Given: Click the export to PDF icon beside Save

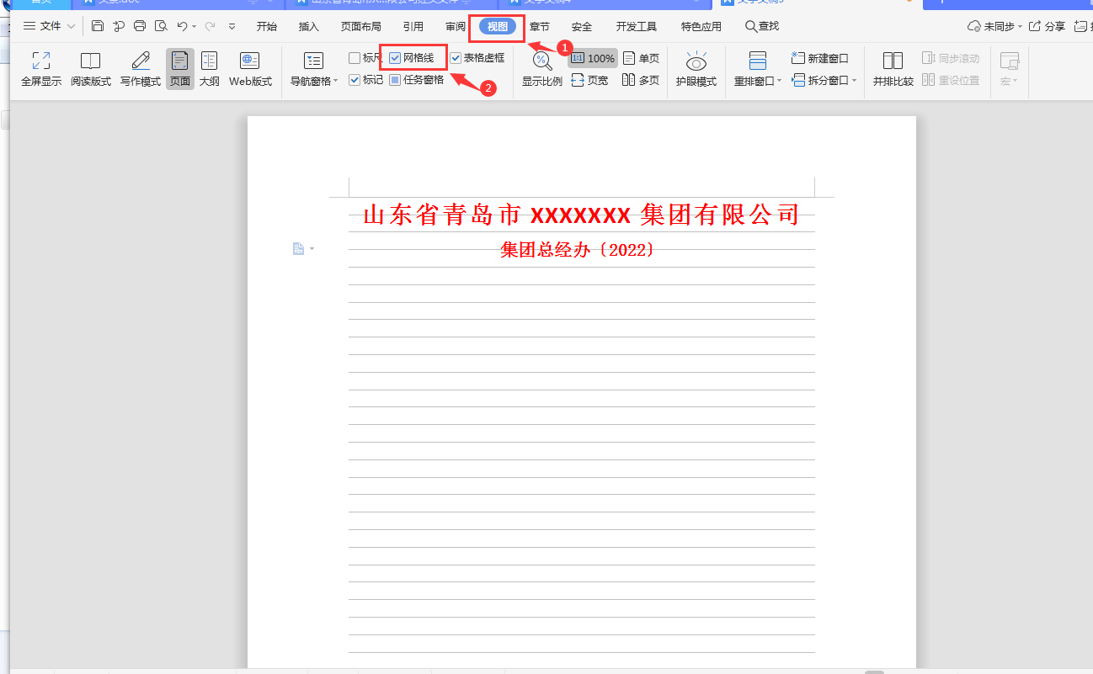Looking at the screenshot, I should click(x=119, y=26).
